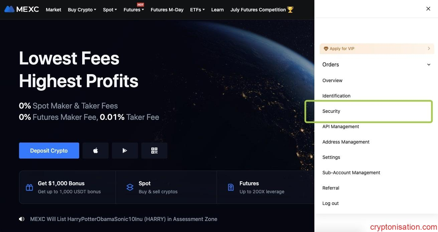Viewport: 438px width, 232px height.
Task: Open the QR code download icon
Action: pos(154,151)
